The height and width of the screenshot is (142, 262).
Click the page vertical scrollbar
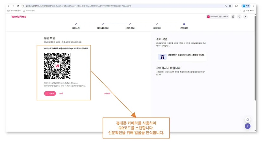tap(255, 58)
